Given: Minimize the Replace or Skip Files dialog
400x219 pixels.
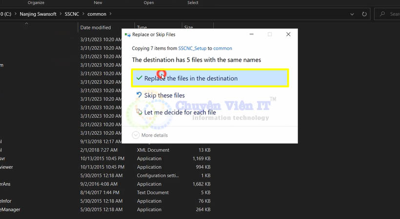Looking at the screenshot, I should click(x=251, y=35).
